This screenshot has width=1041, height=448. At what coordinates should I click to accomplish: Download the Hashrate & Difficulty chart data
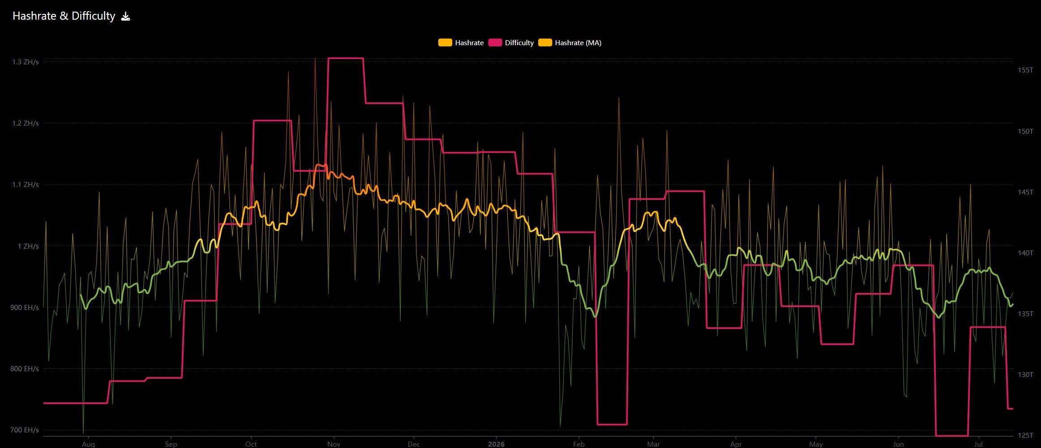126,17
